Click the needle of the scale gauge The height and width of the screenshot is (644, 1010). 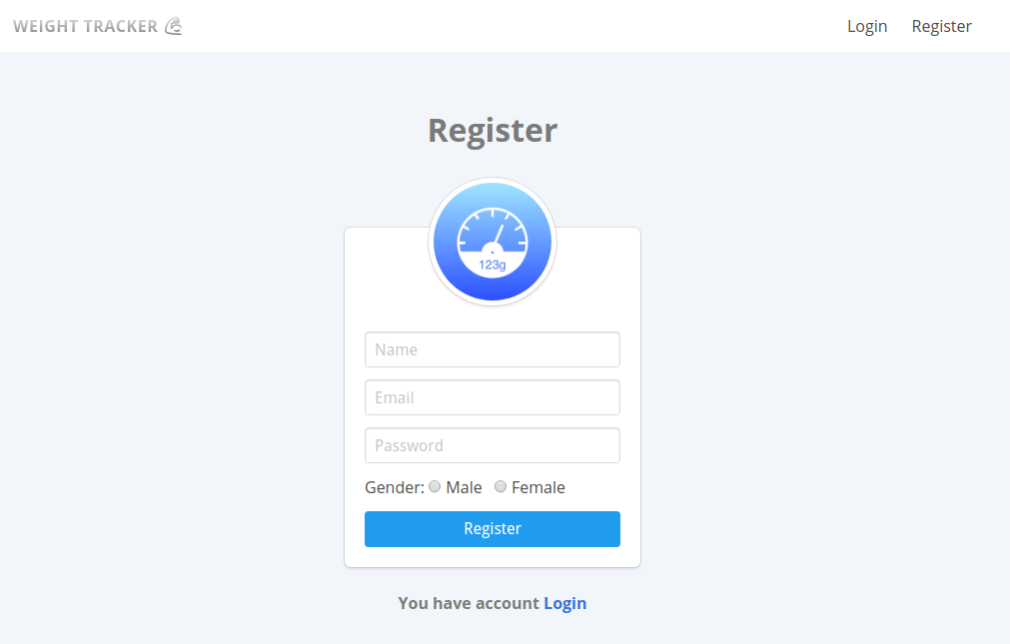(498, 236)
